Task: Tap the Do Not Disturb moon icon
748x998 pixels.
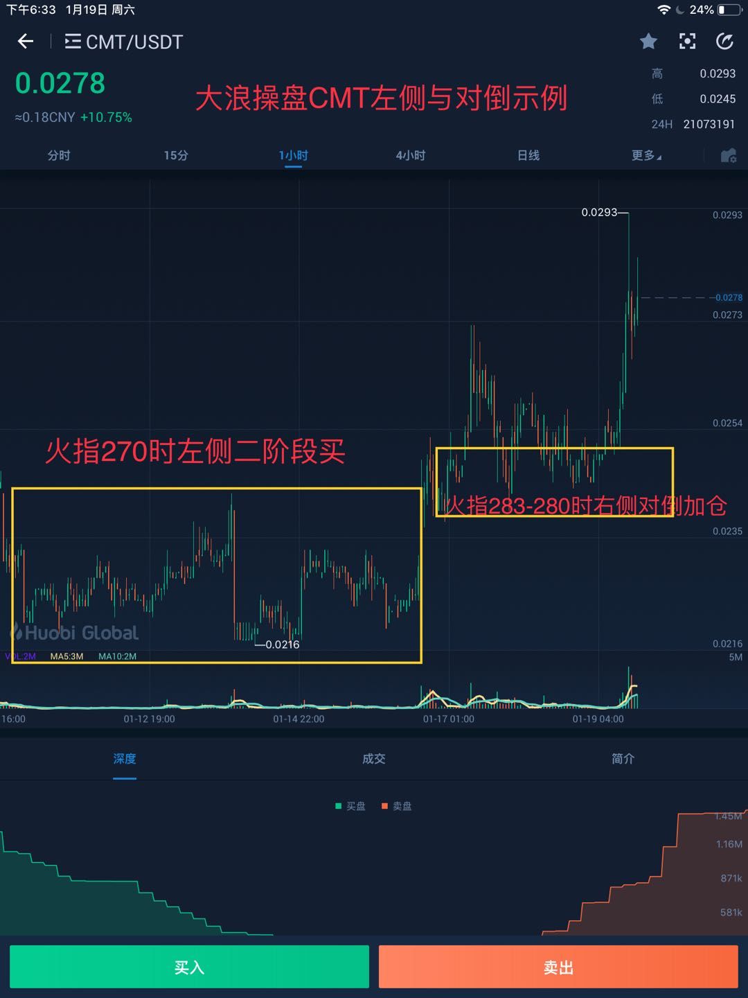Action: pyautogui.click(x=680, y=10)
